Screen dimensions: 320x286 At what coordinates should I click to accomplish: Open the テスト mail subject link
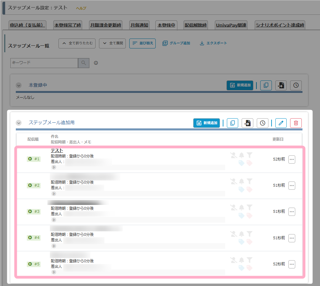click(x=57, y=151)
